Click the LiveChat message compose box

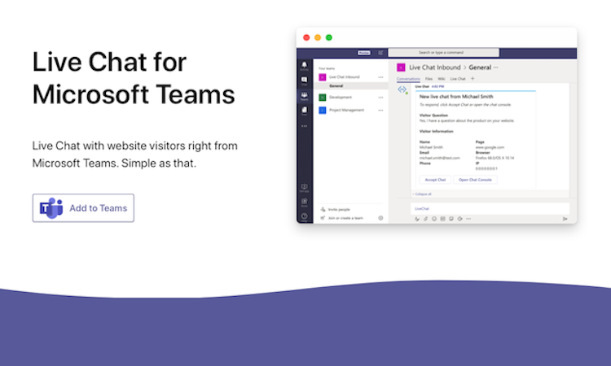point(490,208)
